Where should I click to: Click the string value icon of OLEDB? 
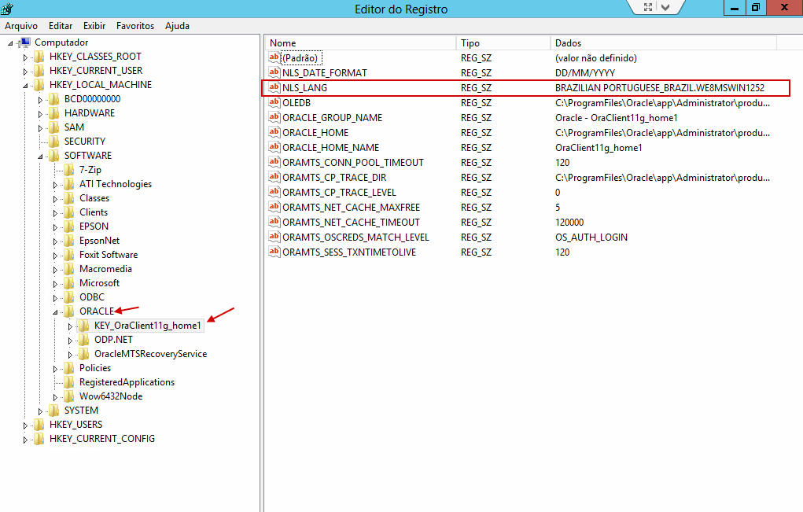[x=274, y=102]
